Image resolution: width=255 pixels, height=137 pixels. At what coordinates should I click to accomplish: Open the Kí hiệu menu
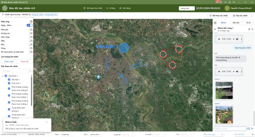pyautogui.click(x=111, y=8)
